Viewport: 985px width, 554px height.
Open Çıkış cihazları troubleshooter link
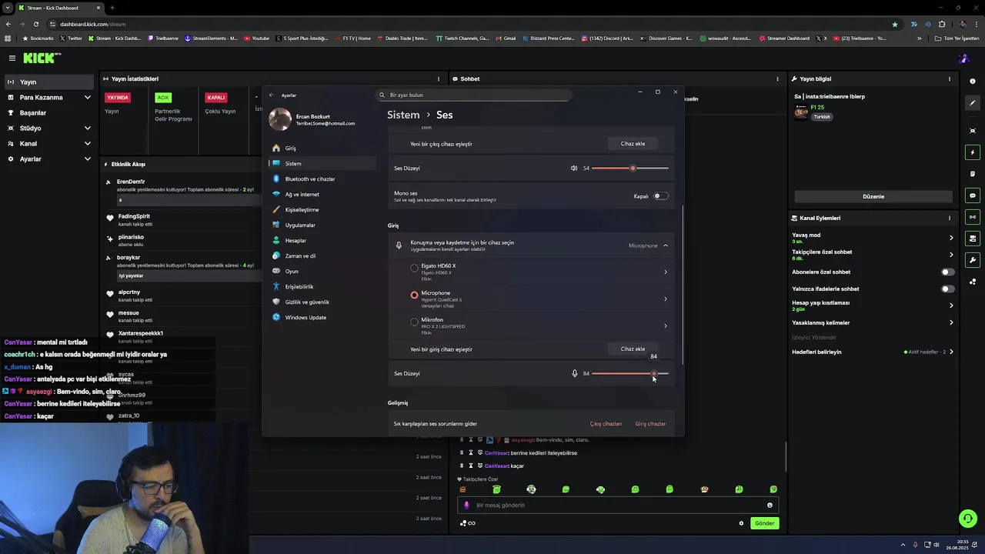point(606,424)
